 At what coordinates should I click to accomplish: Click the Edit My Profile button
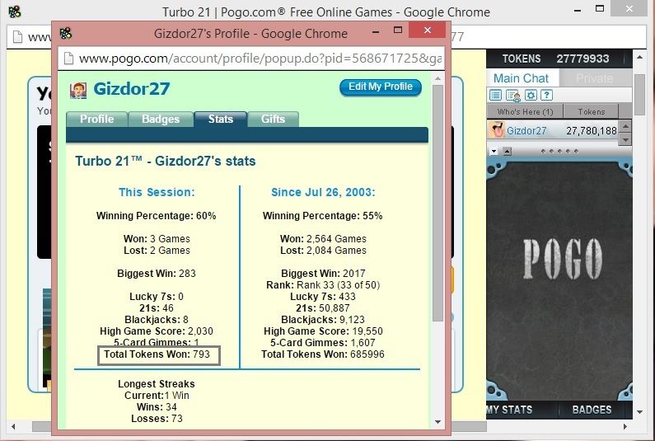point(380,87)
